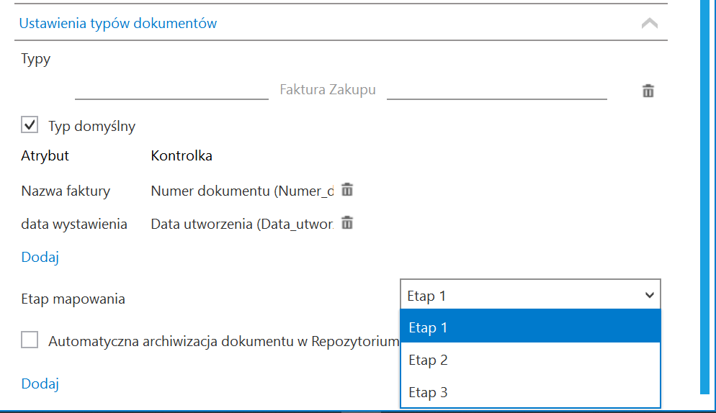This screenshot has height=413, width=716.
Task: Click the blue vertical scrollbar on right
Action: tap(704, 196)
